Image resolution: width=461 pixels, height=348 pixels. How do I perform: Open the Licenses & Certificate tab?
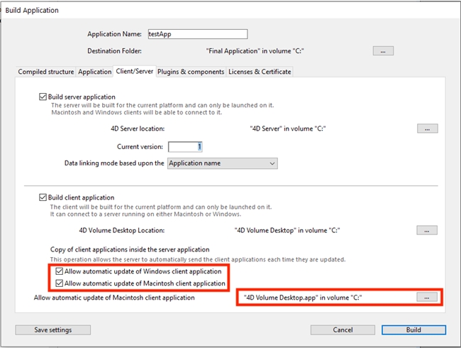[x=260, y=72]
